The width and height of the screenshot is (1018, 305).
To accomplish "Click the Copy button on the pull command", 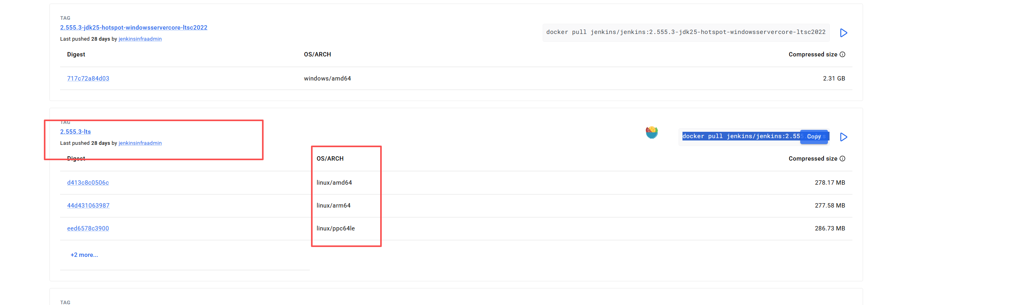I will [814, 137].
